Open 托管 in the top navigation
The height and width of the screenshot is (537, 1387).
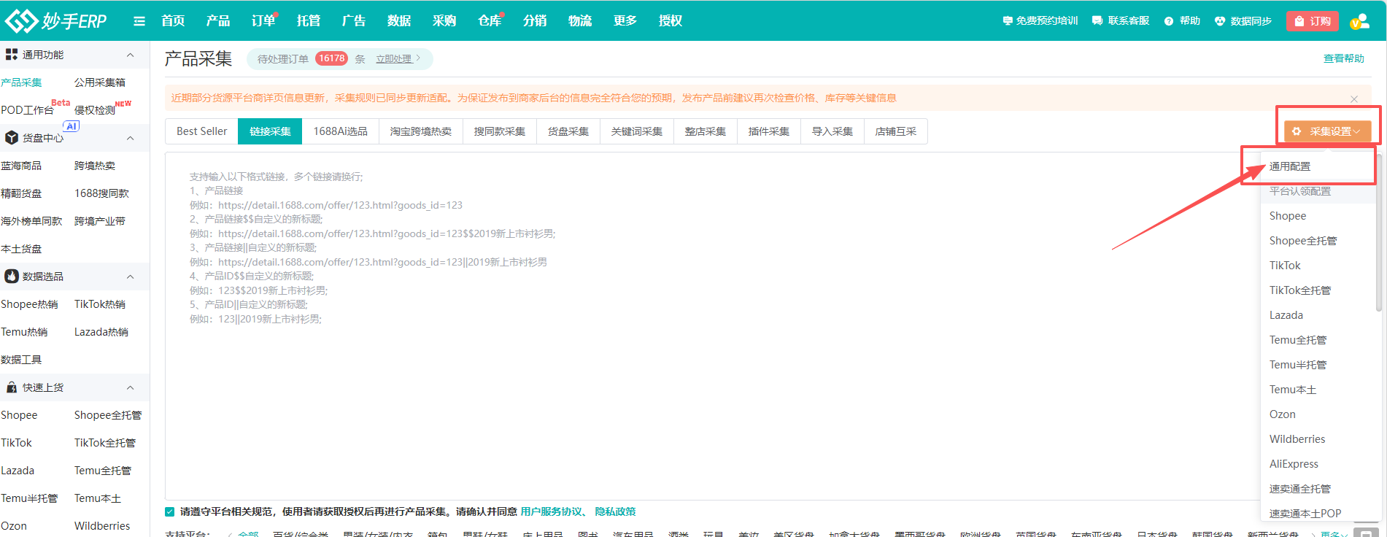(309, 21)
